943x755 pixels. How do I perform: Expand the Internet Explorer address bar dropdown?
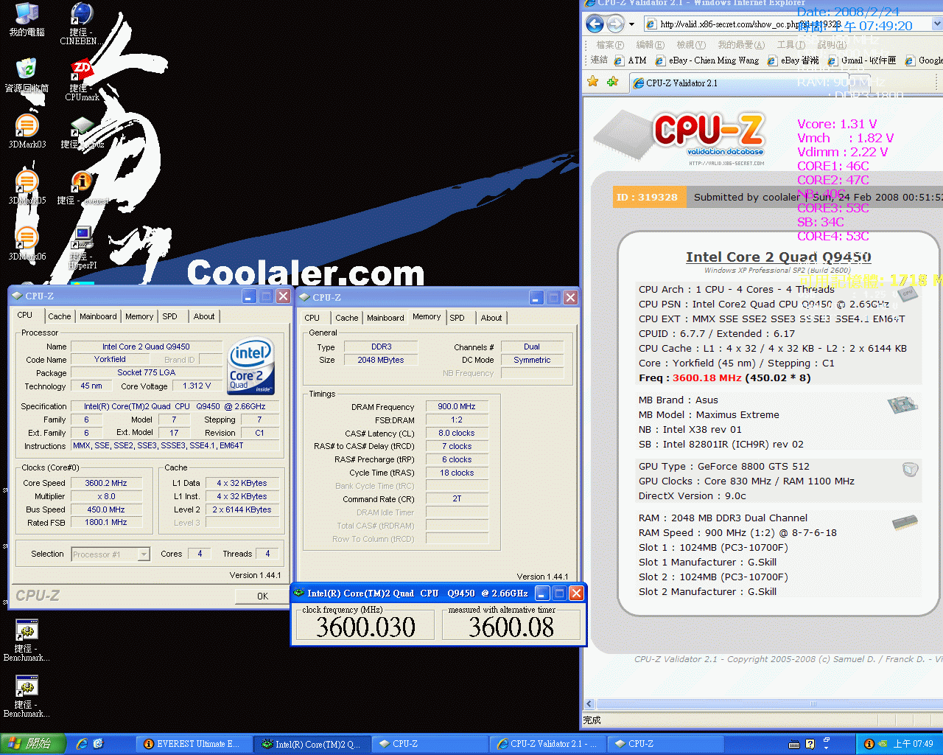click(x=937, y=24)
